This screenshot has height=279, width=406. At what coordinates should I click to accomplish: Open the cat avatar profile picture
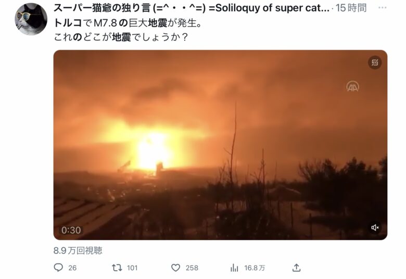point(31,19)
